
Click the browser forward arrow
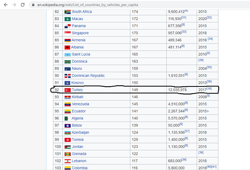coord(14,5)
